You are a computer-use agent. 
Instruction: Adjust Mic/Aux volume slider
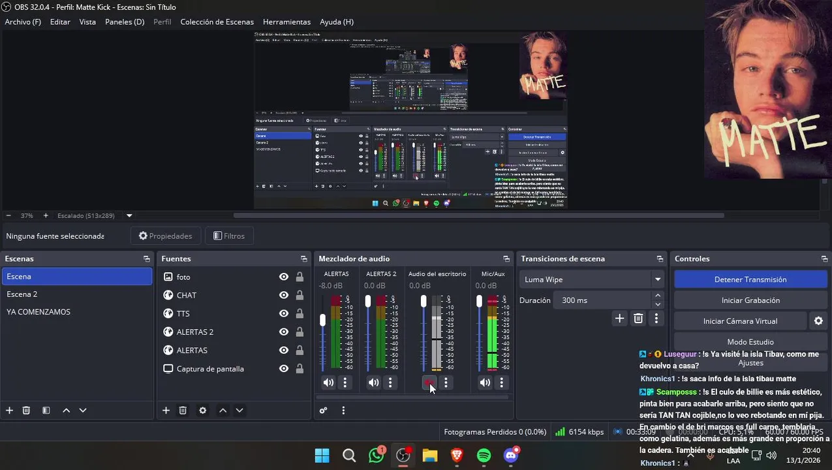[x=480, y=301]
